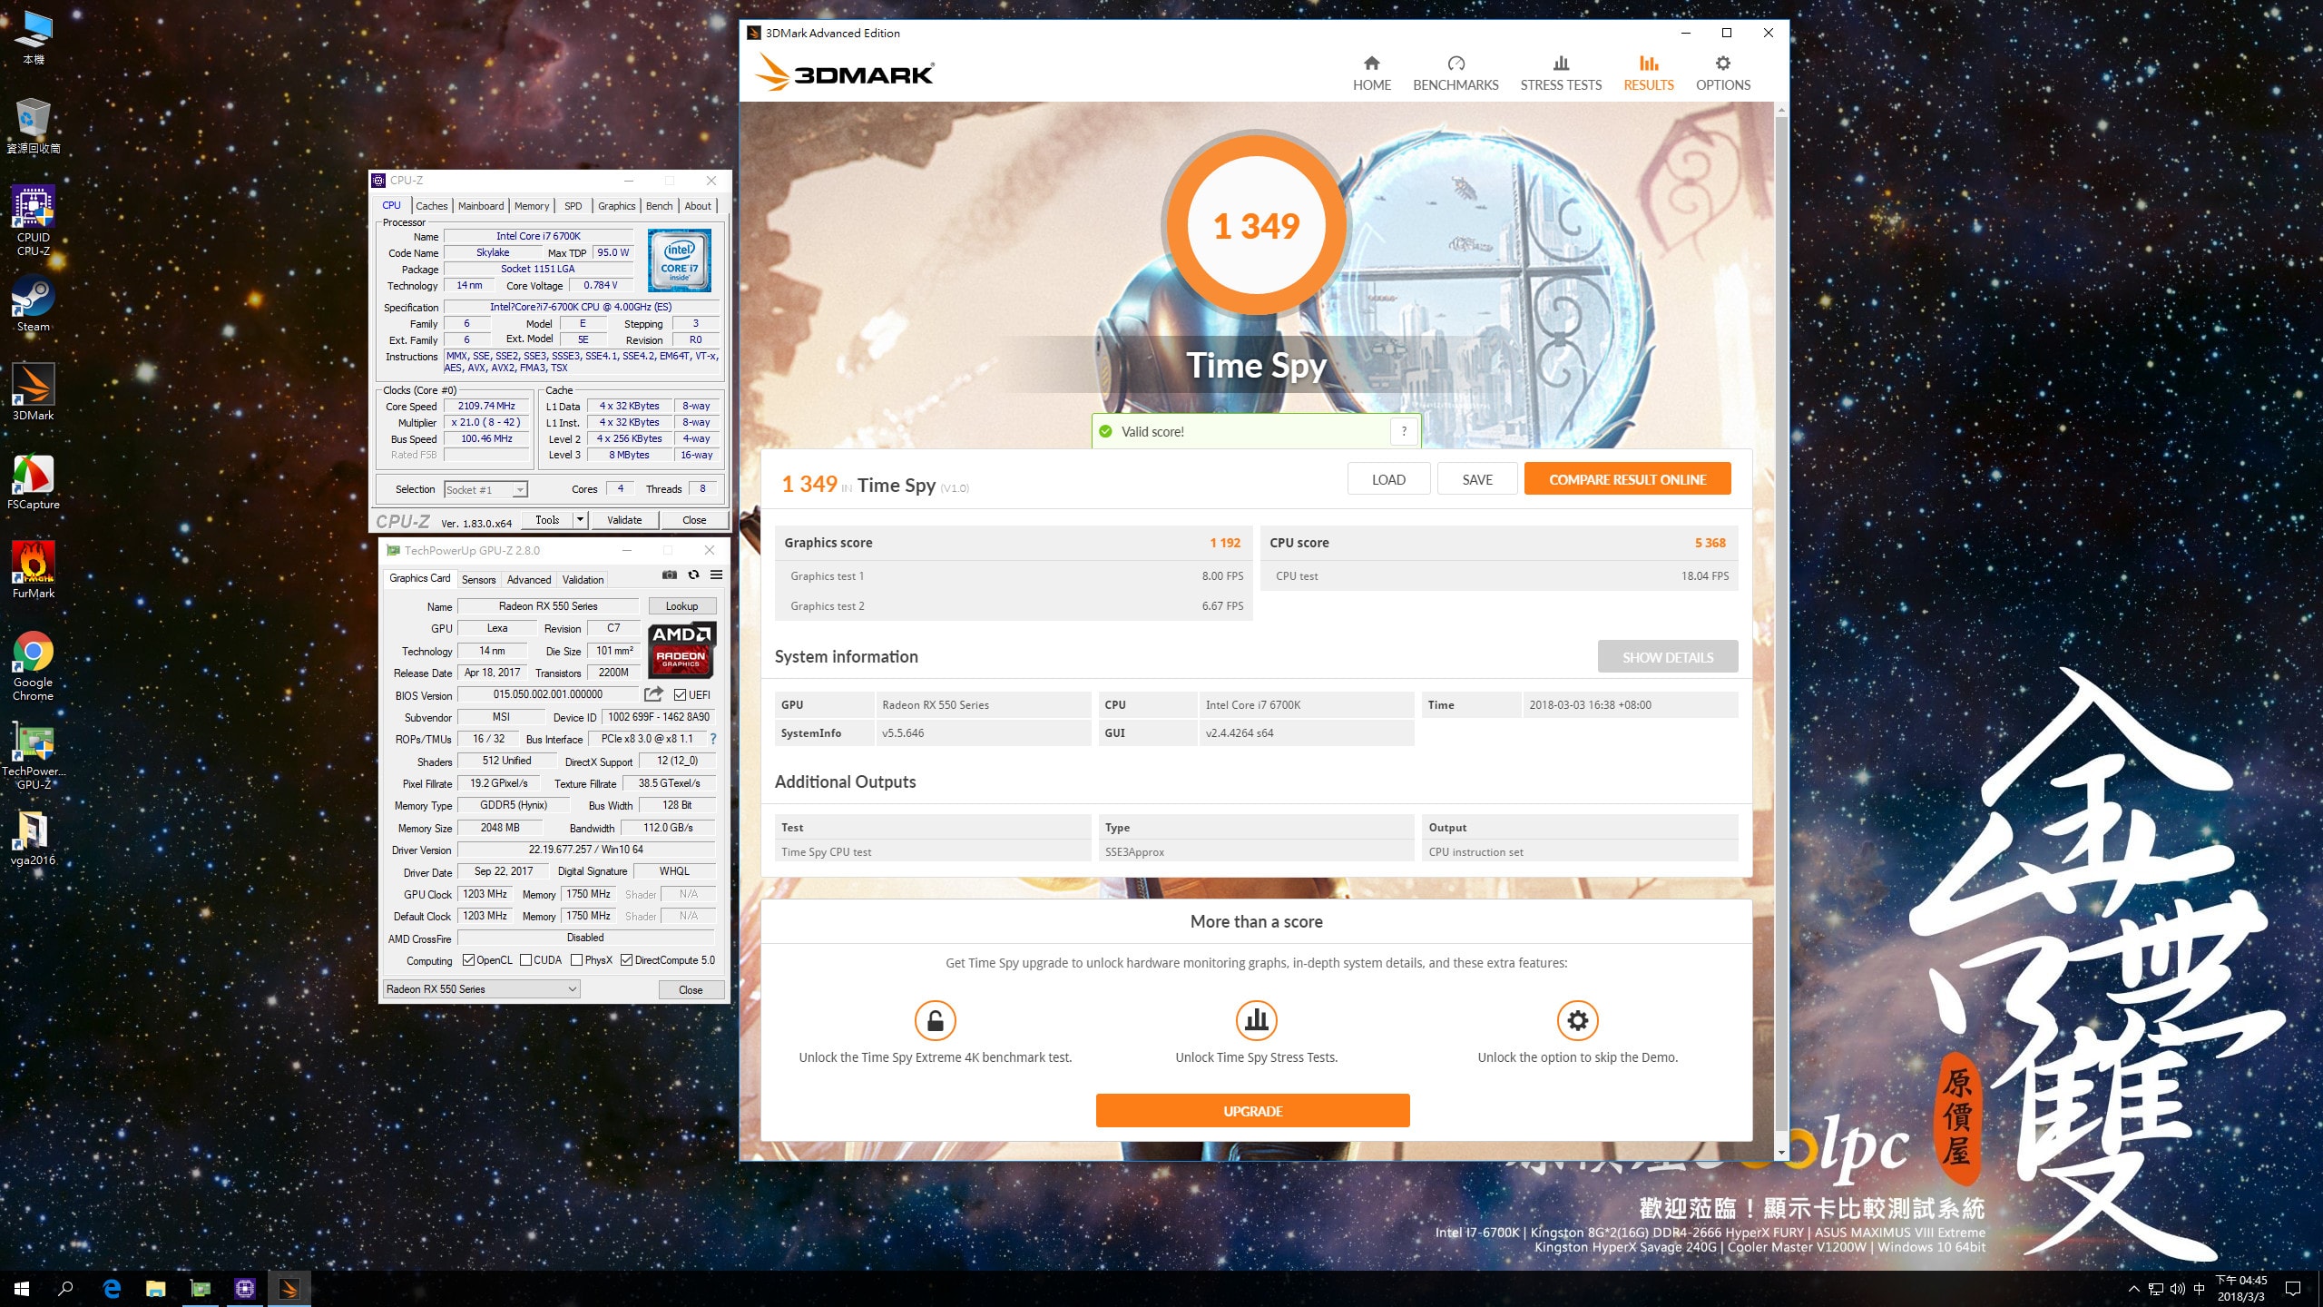Screen dimensions: 2323x1307
Task: Open the vga2016 desktop shortcut
Action: pos(34,839)
